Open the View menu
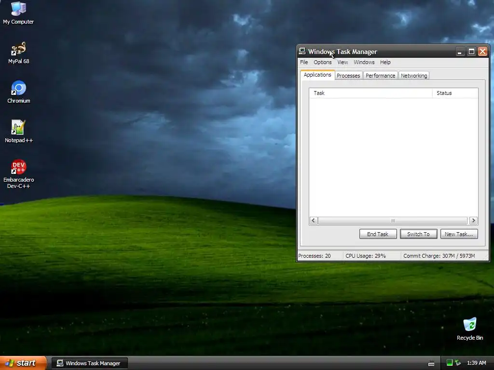 tap(343, 62)
